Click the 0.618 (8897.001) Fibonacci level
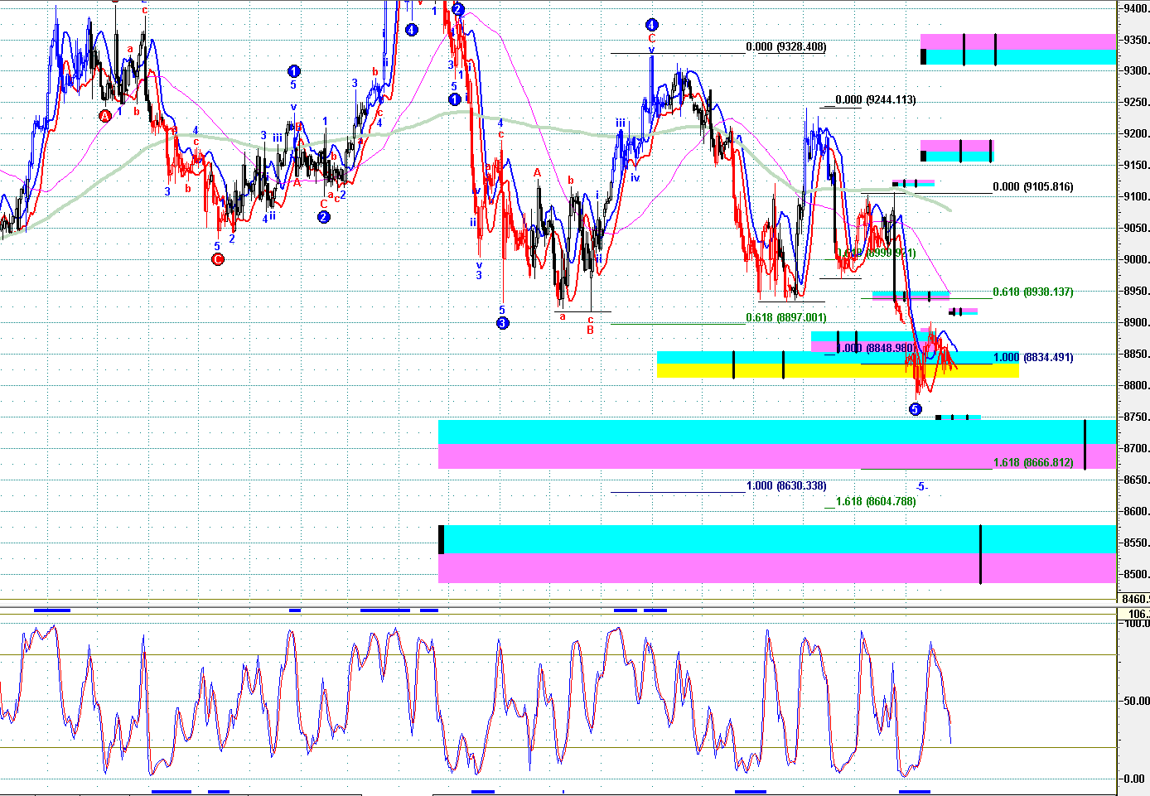The width and height of the screenshot is (1150, 796). coord(785,318)
